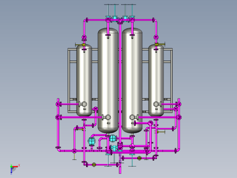Select the right vertical post of the gray frame
This screenshot has width=237, height=178.
click(x=171, y=81)
